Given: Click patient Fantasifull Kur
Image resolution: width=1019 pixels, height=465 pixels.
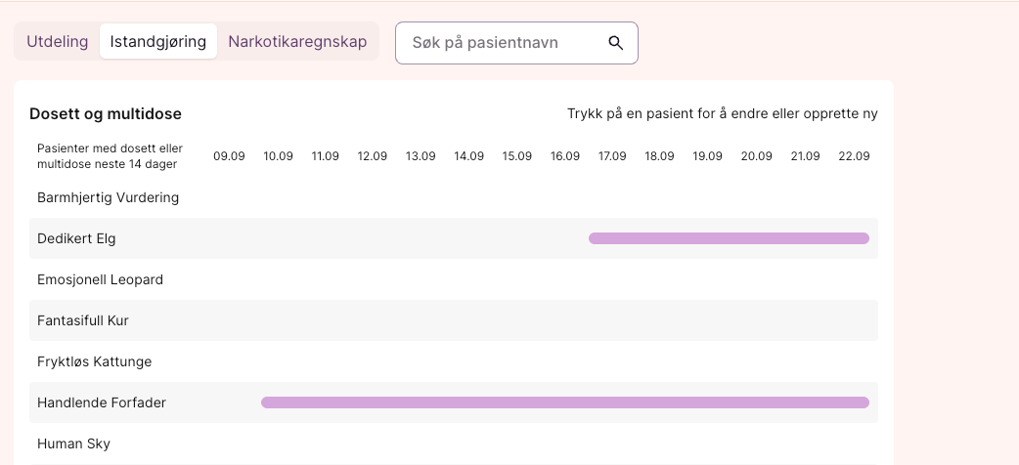Looking at the screenshot, I should point(83,320).
